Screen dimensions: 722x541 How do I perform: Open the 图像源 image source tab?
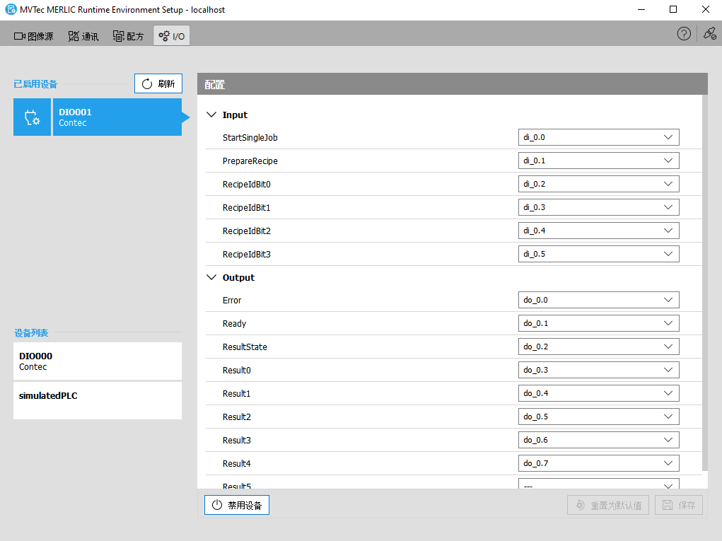coord(34,36)
